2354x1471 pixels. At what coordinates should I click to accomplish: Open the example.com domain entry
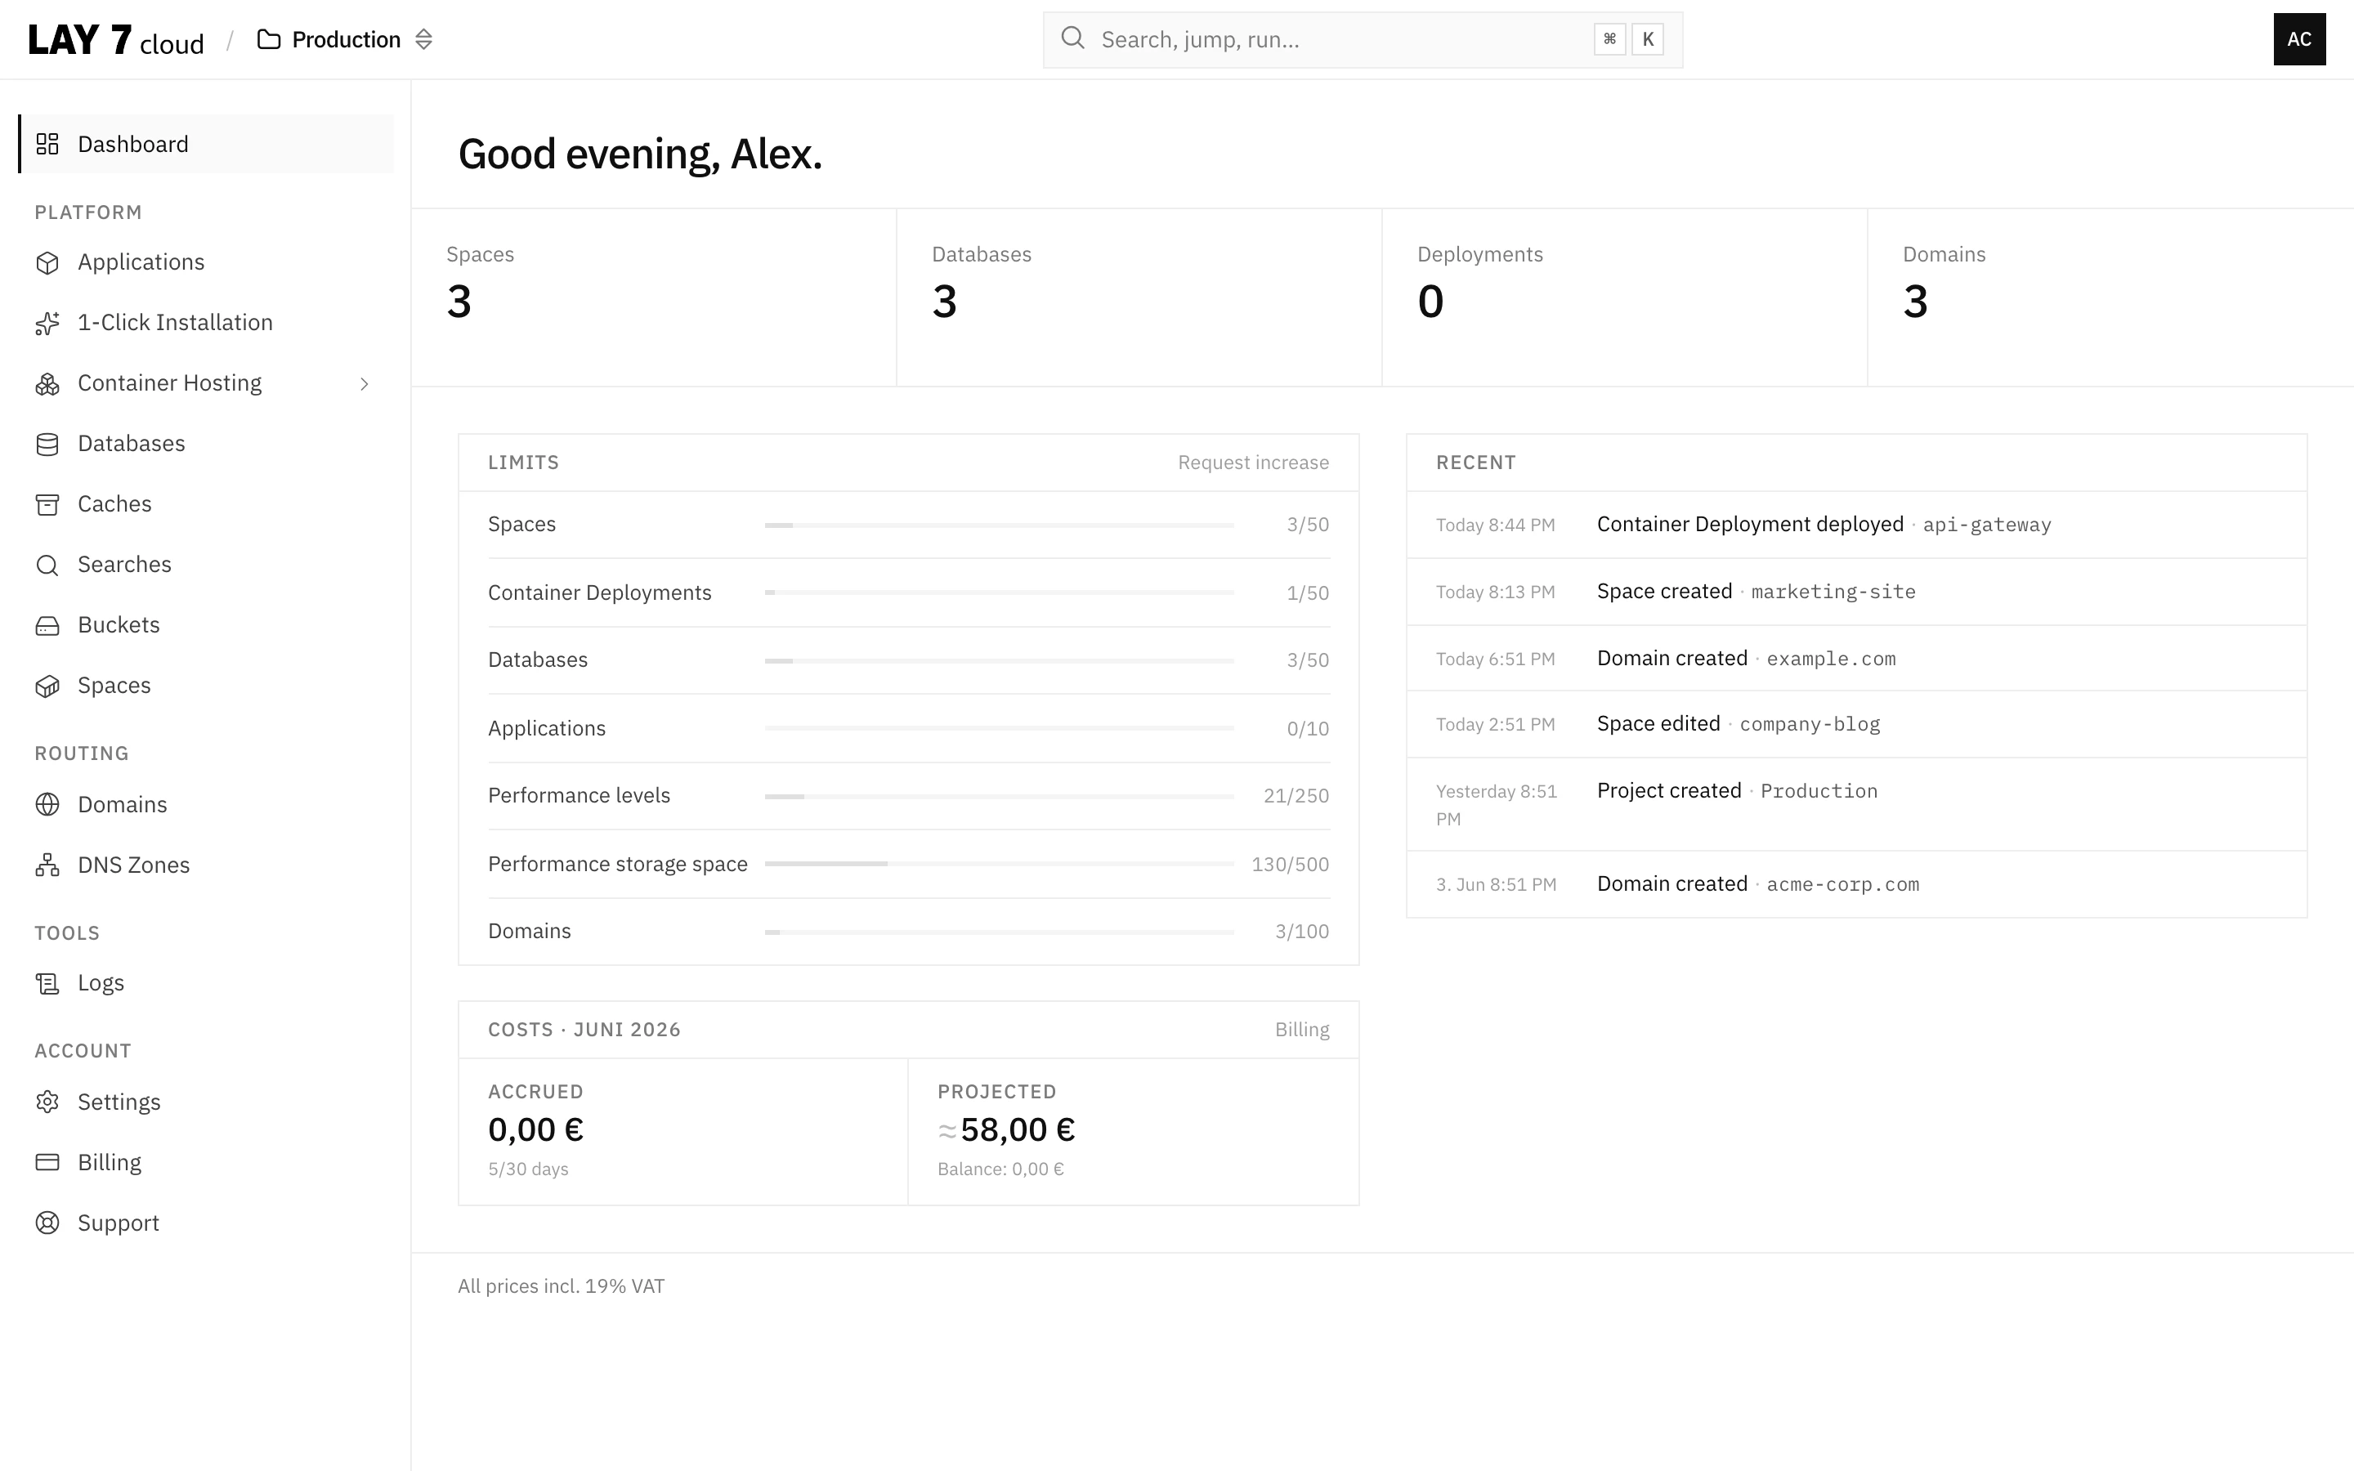click(1856, 659)
